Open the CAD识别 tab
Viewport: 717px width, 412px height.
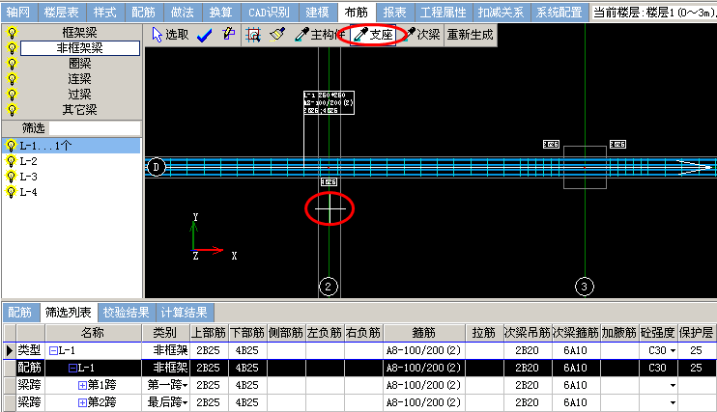tap(270, 13)
